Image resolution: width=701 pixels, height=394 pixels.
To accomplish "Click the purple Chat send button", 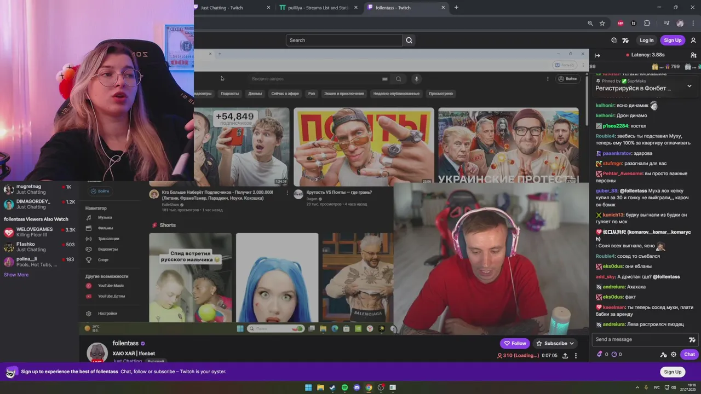I will click(x=689, y=355).
